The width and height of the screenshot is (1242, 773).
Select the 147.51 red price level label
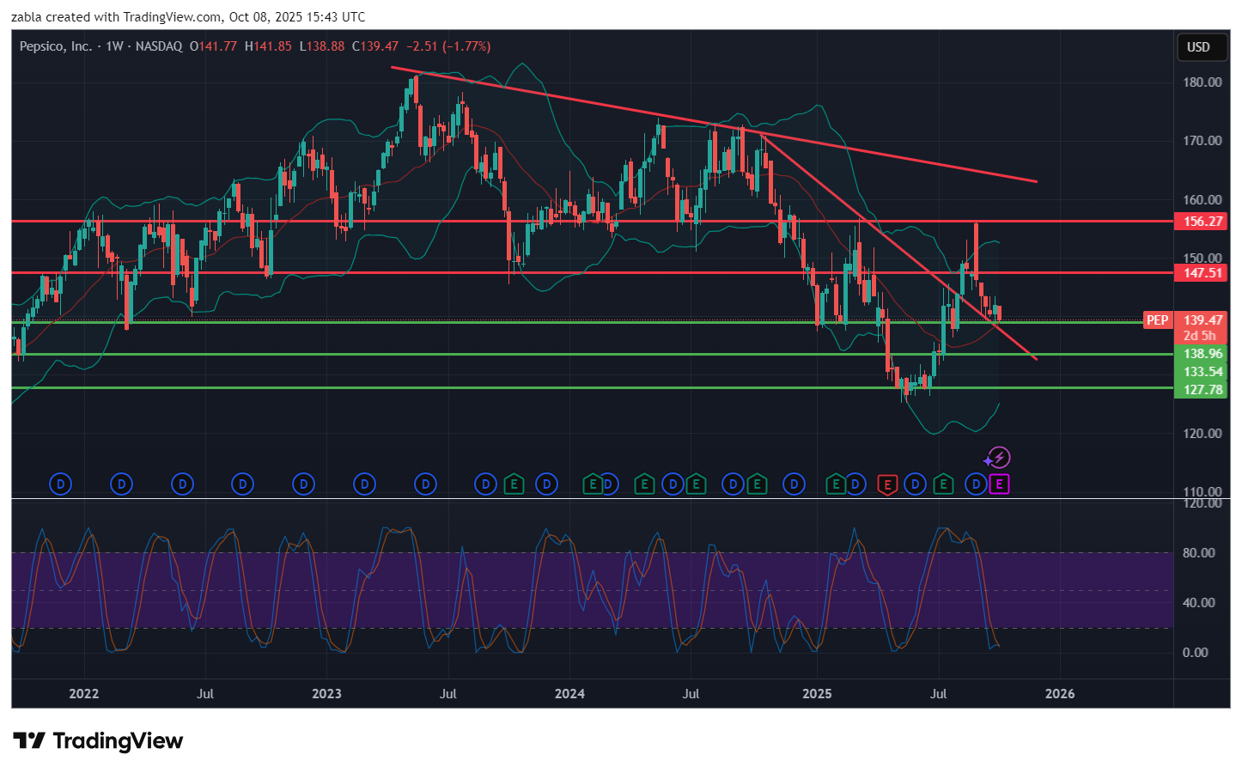click(x=1202, y=273)
